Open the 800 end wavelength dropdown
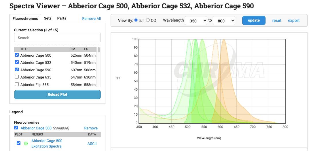Viewport: 328px width, 151px height. pyautogui.click(x=224, y=21)
